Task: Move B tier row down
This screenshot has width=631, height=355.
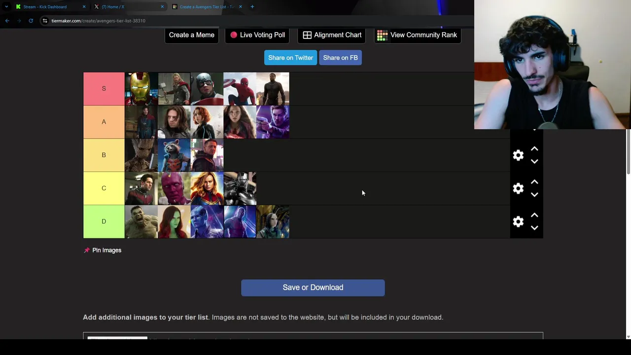Action: [x=534, y=161]
